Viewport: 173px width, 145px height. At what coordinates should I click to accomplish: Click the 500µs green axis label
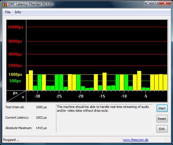point(15,81)
